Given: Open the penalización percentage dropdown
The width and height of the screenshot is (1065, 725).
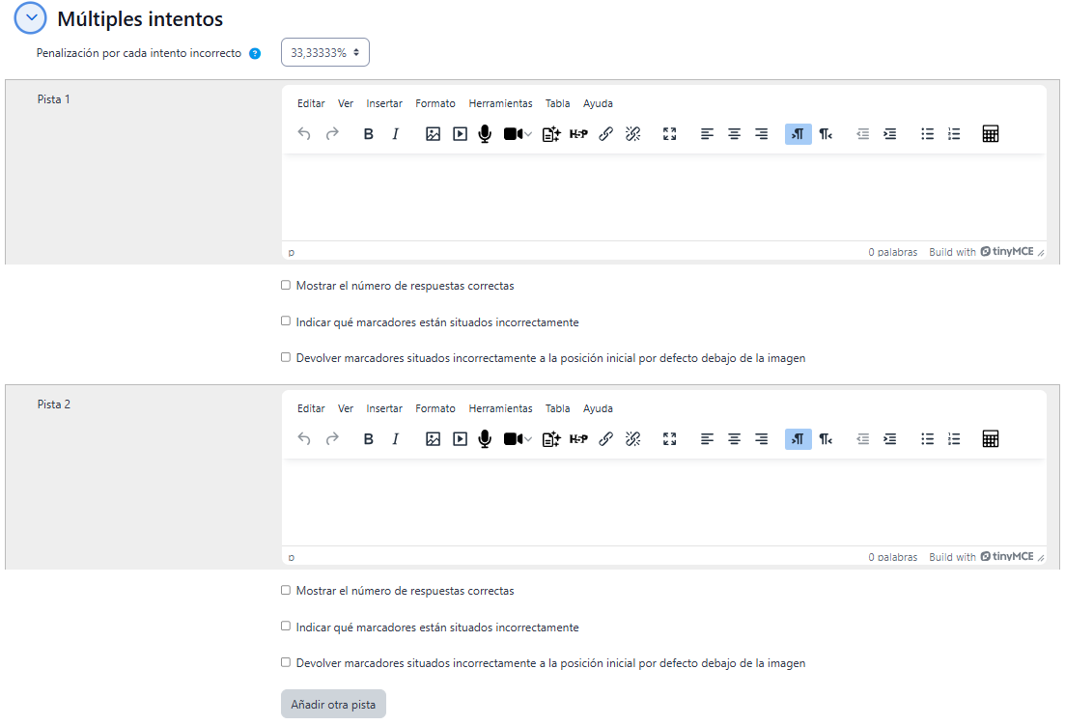Looking at the screenshot, I should point(324,53).
